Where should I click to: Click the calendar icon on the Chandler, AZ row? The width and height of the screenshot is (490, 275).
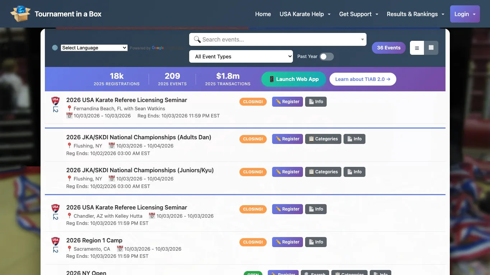tap(152, 216)
